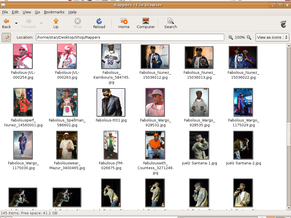291x218 pixels.
Task: Expand the Back history dropdown arrow
Action: 16,23
